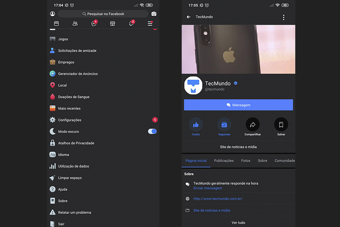Viewport: 340px width, 227px height.
Task: Click the Configurações gear icon
Action: (52, 120)
